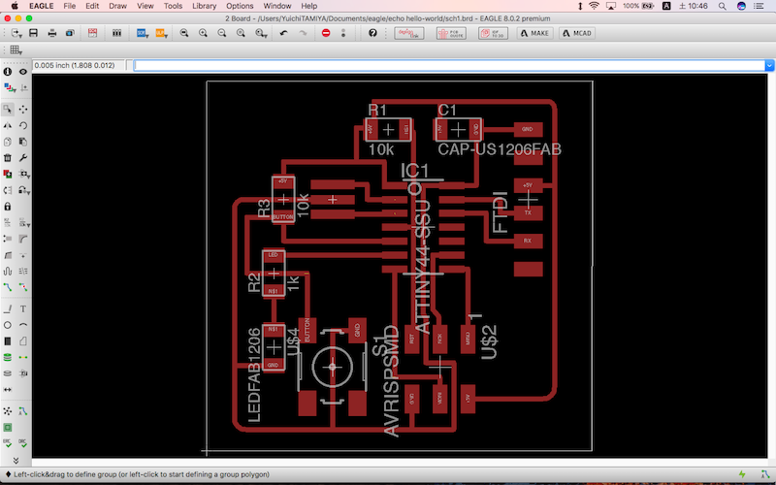This screenshot has width=776, height=485.
Task: Run the DRC check
Action: pos(22,443)
